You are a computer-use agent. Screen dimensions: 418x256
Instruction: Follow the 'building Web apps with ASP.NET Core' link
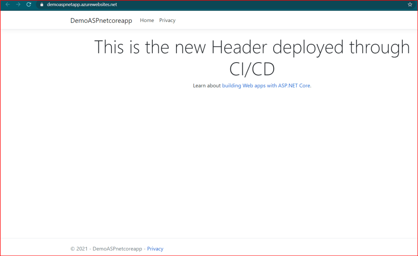[x=266, y=86]
